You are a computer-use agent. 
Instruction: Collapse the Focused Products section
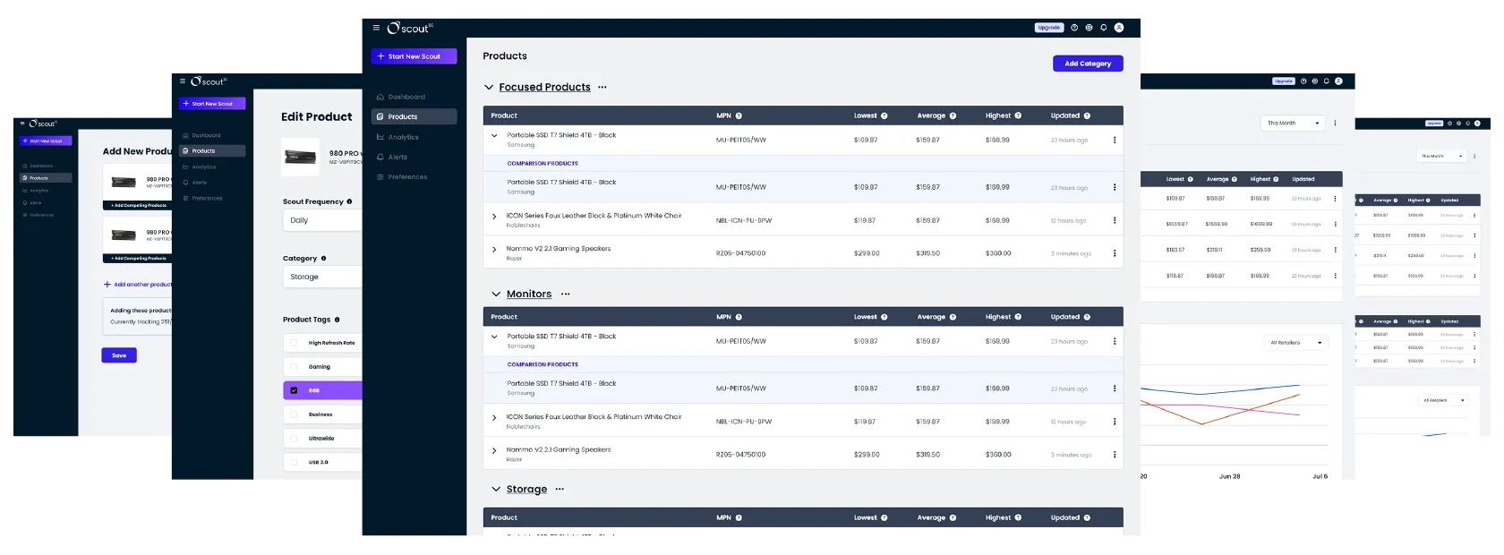(489, 88)
